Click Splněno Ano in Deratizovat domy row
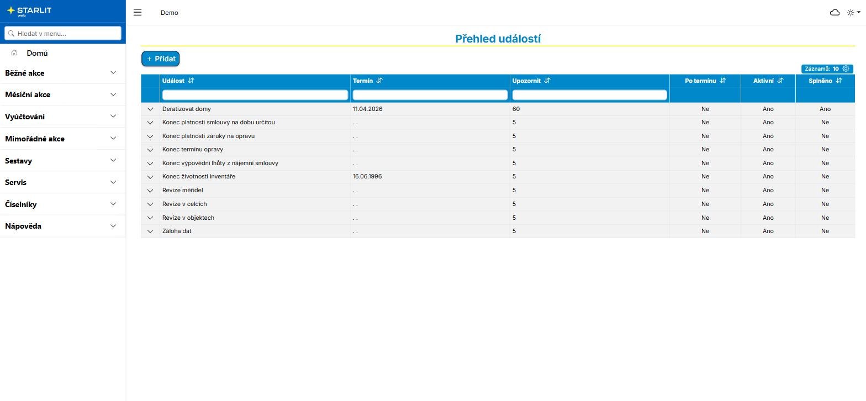This screenshot has height=401, width=866. (x=825, y=109)
